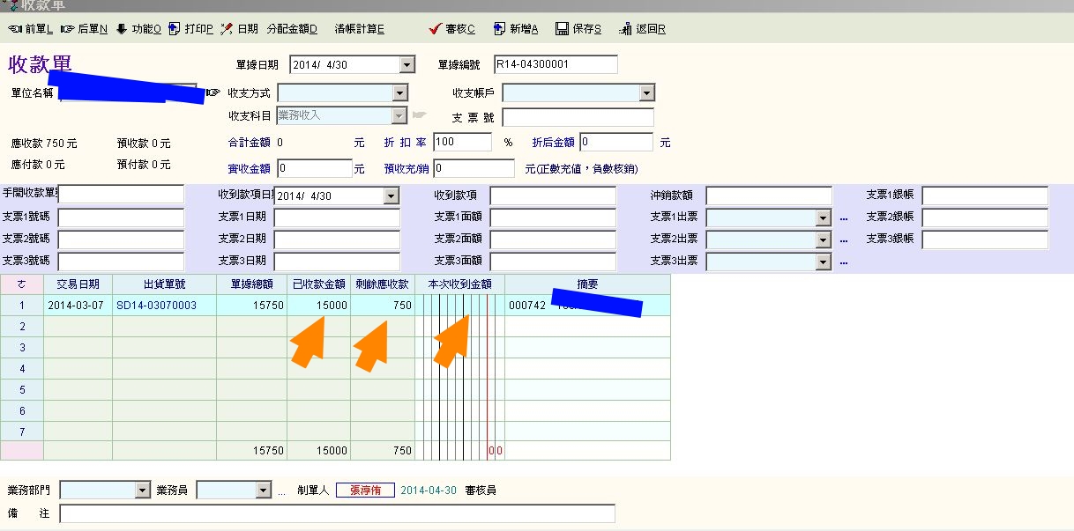
Task: Open the 收支帳戶 account dropdown
Action: tap(647, 93)
